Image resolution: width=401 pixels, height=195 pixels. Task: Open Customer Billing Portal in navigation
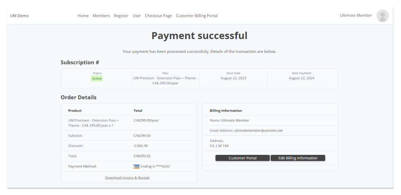[197, 16]
